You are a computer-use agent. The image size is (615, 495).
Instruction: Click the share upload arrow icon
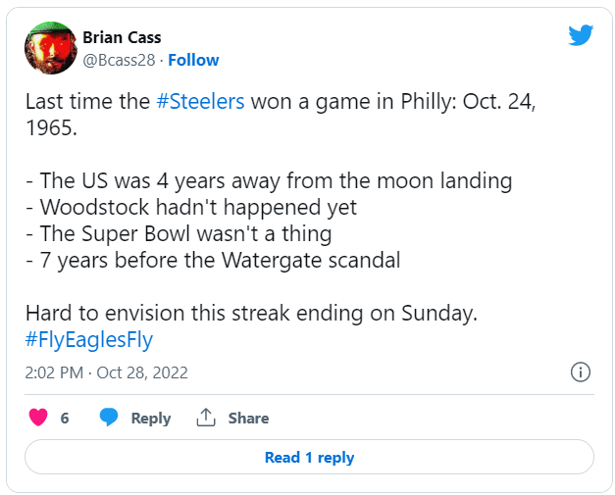click(206, 418)
